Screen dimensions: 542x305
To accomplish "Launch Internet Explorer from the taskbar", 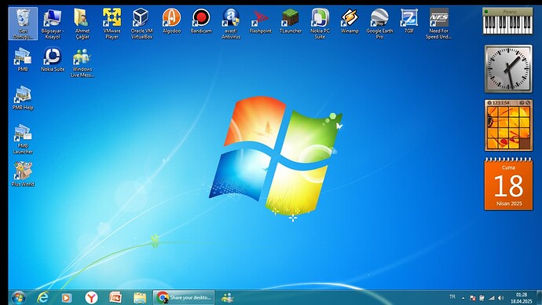I will click(43, 297).
